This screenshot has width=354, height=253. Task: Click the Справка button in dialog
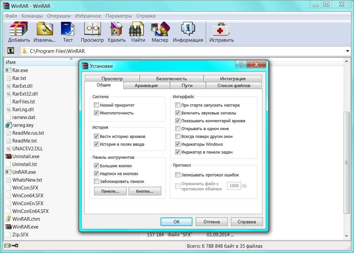coord(247,222)
